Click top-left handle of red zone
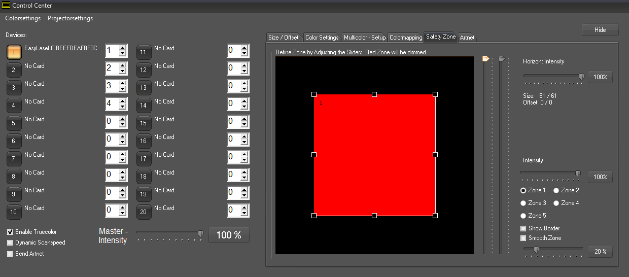 (x=314, y=94)
